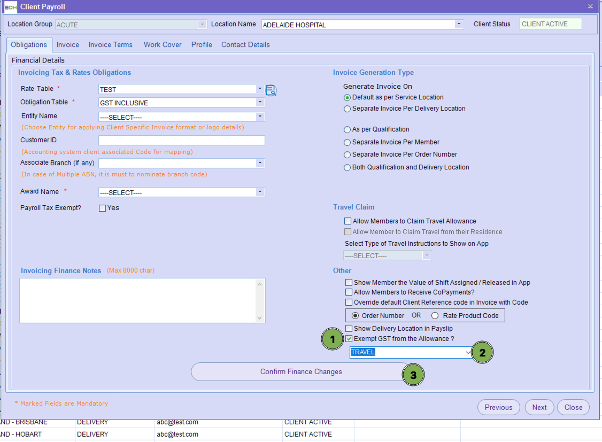This screenshot has width=602, height=442.
Task: Select As per Qualification invoice option
Action: [x=348, y=129]
